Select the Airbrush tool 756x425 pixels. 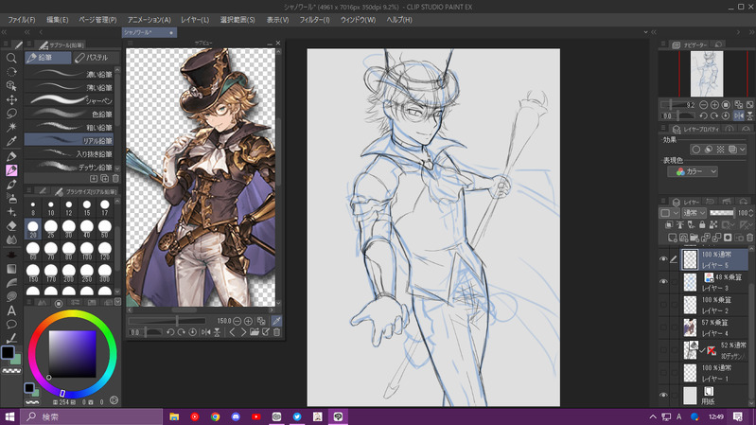click(x=11, y=198)
